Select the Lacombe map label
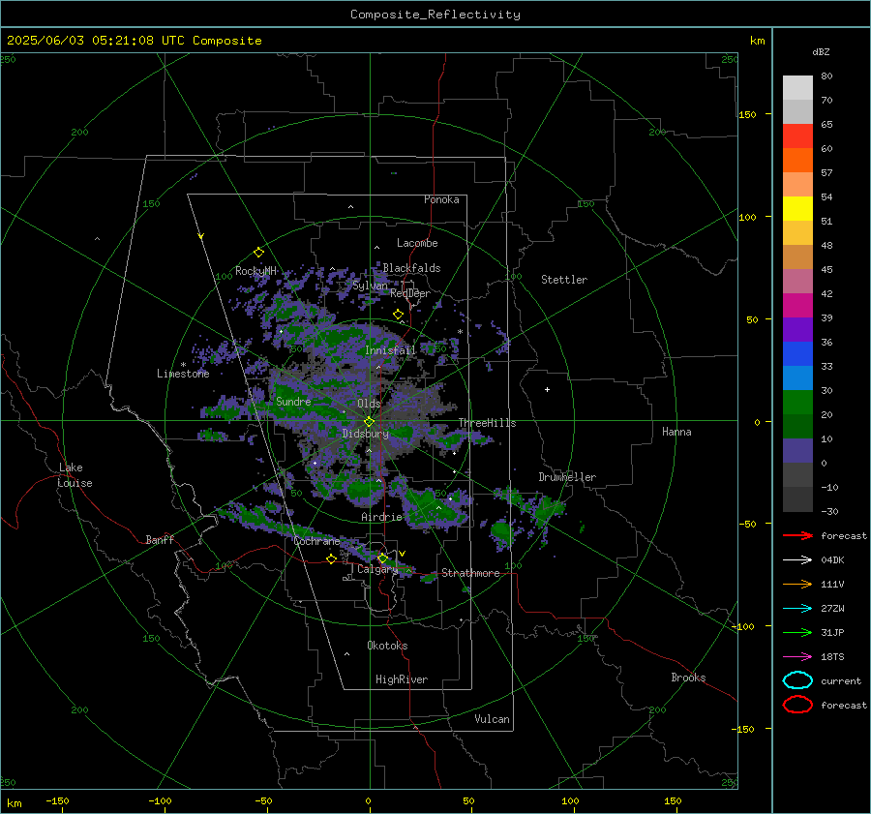871x814 pixels. pyautogui.click(x=417, y=243)
